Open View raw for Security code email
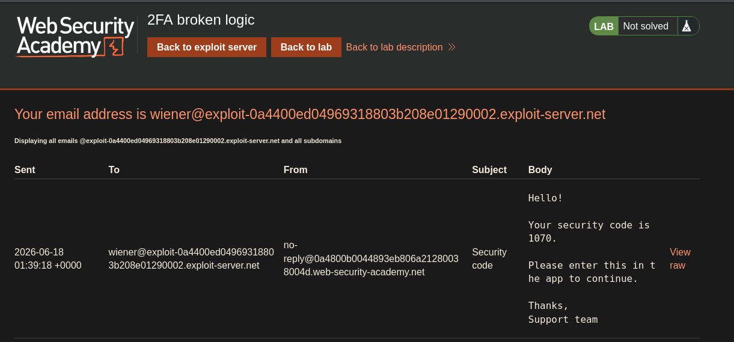Image resolution: width=734 pixels, height=342 pixels. [680, 258]
